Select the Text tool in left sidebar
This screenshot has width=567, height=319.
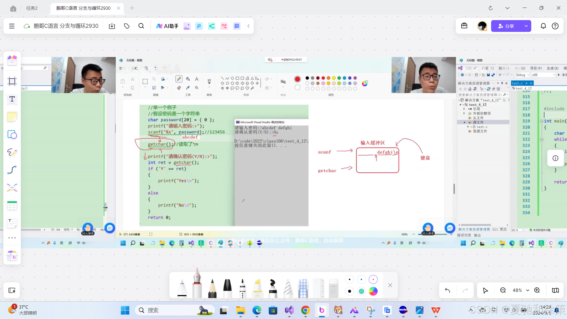[12, 99]
